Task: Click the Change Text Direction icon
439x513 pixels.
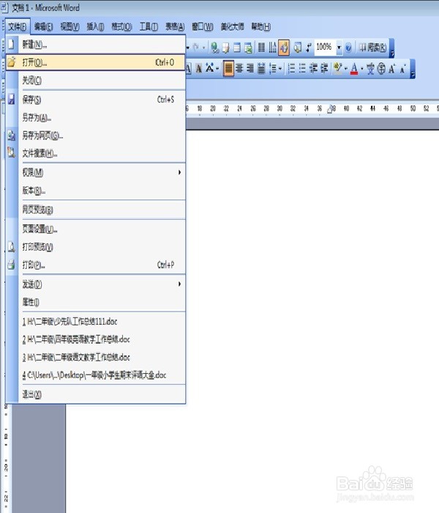Action: [x=272, y=48]
